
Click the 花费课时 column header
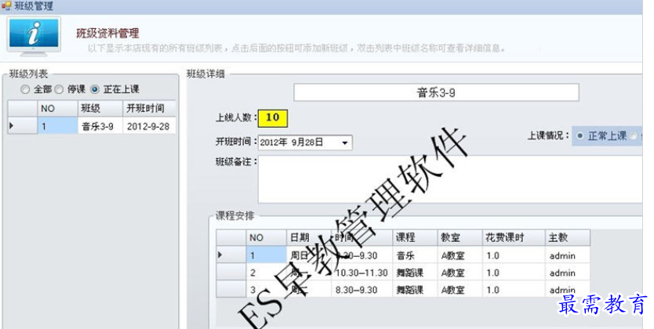(x=514, y=237)
